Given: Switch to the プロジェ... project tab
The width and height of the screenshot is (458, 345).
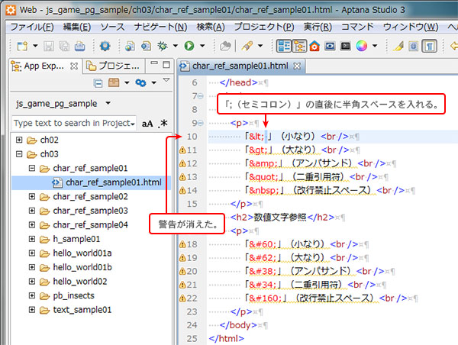Looking at the screenshot, I should pyautogui.click(x=114, y=66).
